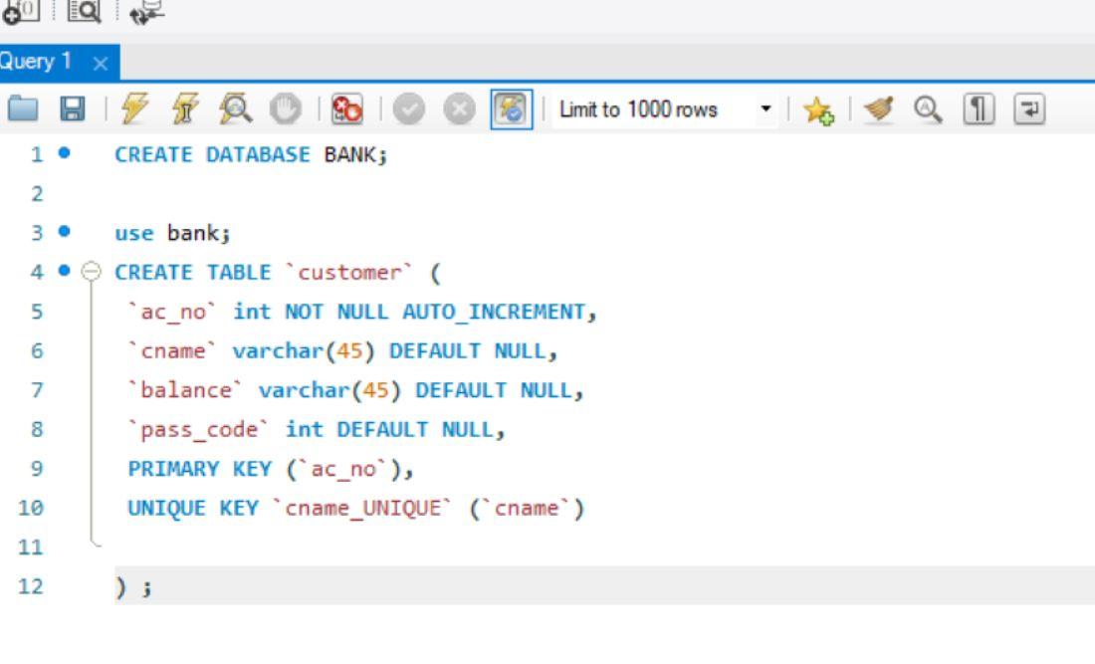Image resolution: width=1095 pixels, height=664 pixels.
Task: Click the Commit checkmark icon
Action: click(x=408, y=110)
